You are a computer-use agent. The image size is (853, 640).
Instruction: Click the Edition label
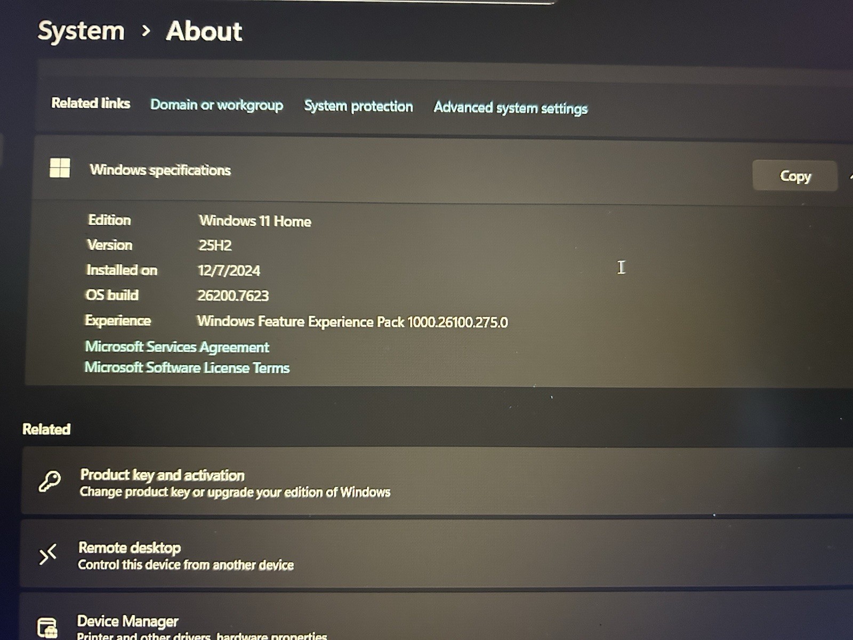click(x=109, y=220)
